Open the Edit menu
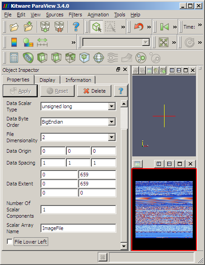This screenshot has height=265, width=205. (21, 15)
